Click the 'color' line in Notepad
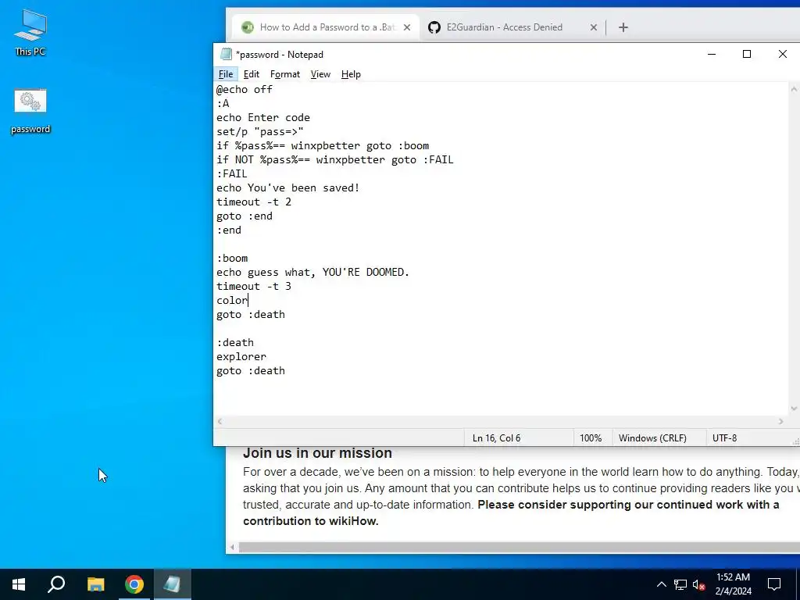The width and height of the screenshot is (800, 600). coord(232,301)
